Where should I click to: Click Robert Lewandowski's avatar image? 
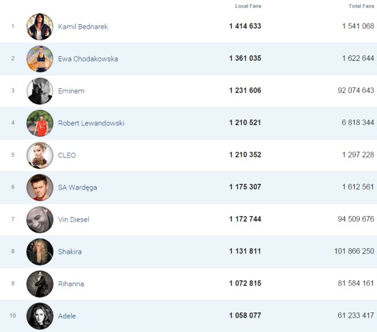point(40,123)
